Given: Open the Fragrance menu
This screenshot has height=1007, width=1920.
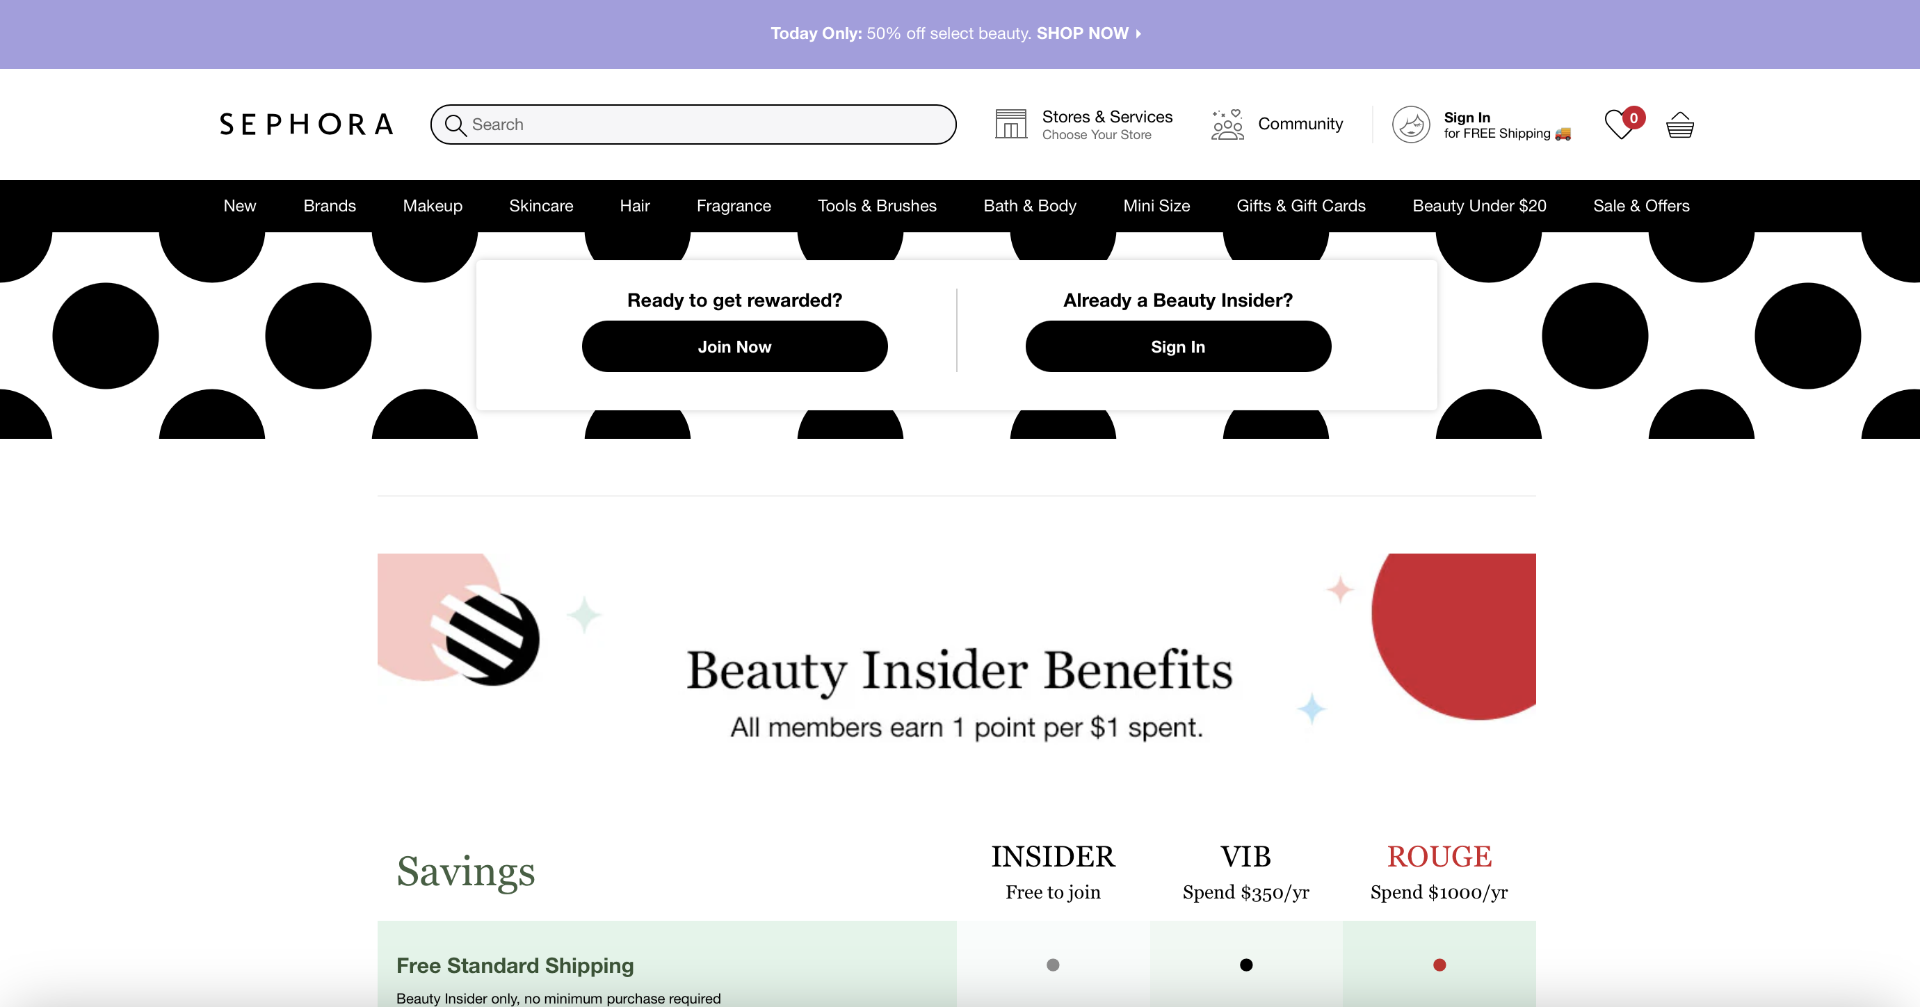Looking at the screenshot, I should pyautogui.click(x=734, y=206).
